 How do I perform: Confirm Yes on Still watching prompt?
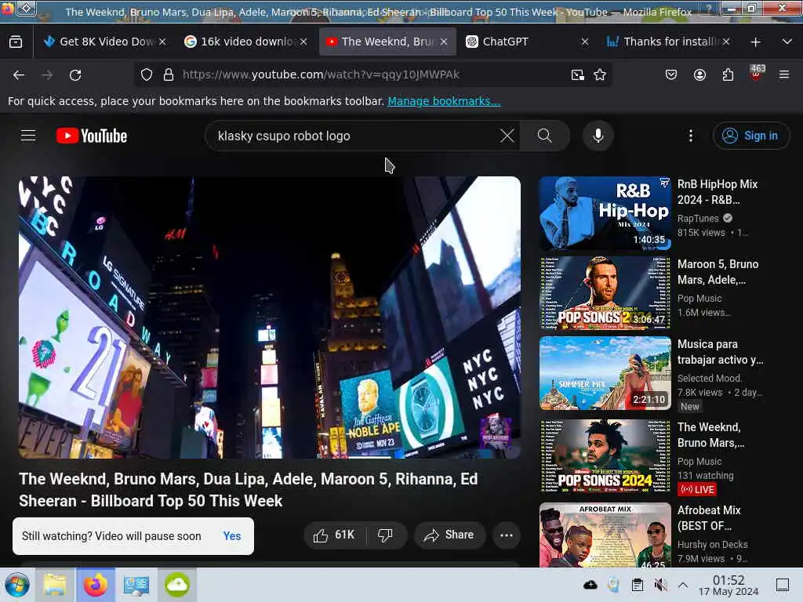point(232,536)
